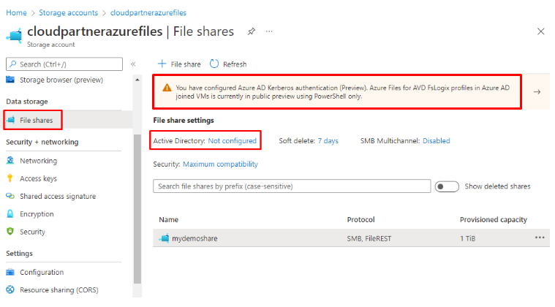
Task: Click the Encryption lock icon
Action: pyautogui.click(x=10, y=214)
